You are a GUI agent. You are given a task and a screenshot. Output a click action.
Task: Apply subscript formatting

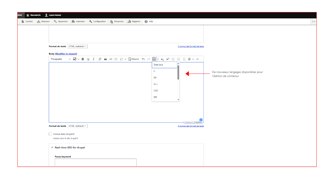pyautogui.click(x=162, y=59)
